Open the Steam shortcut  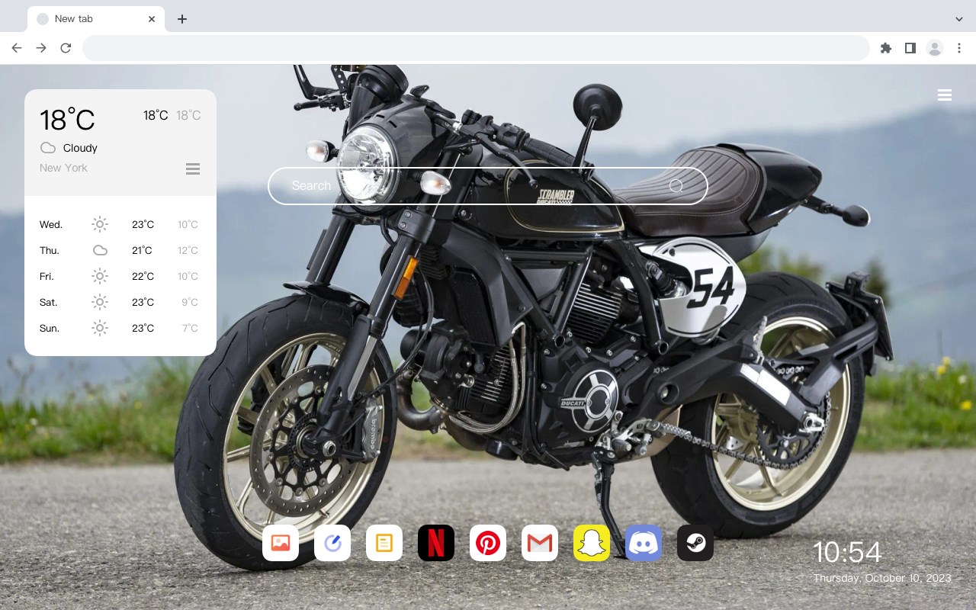click(695, 543)
